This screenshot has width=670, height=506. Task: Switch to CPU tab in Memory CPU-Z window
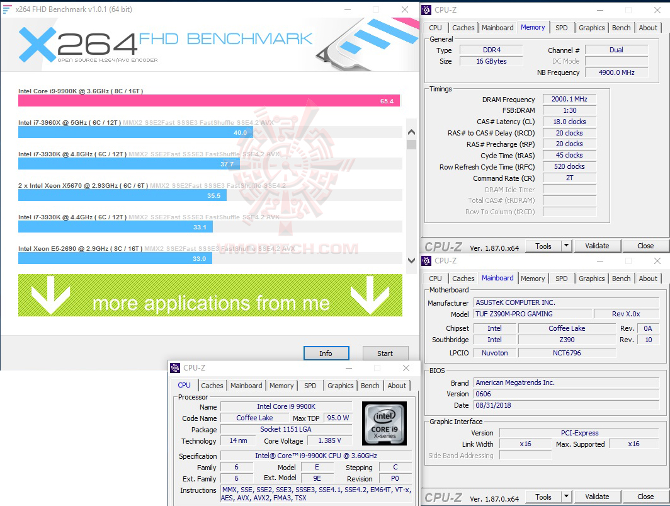[x=435, y=28]
